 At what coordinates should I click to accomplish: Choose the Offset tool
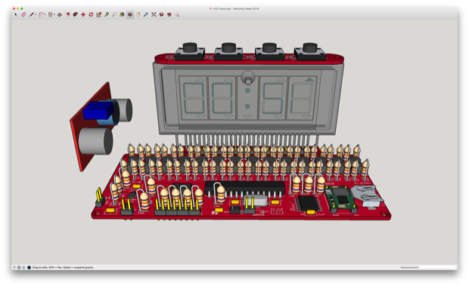click(x=68, y=14)
